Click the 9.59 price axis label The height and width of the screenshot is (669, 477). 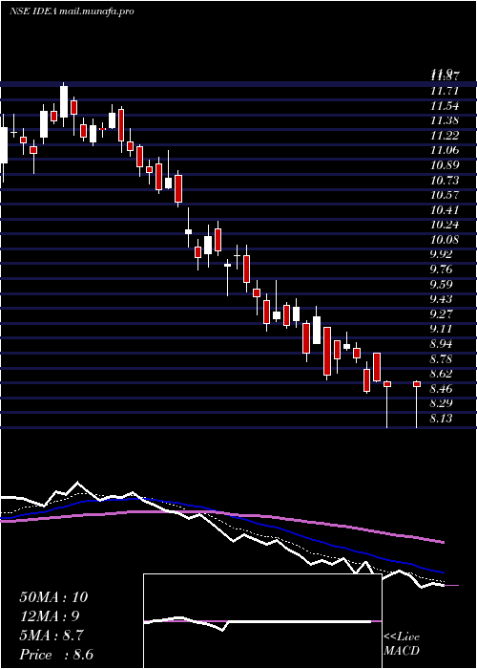(442, 284)
